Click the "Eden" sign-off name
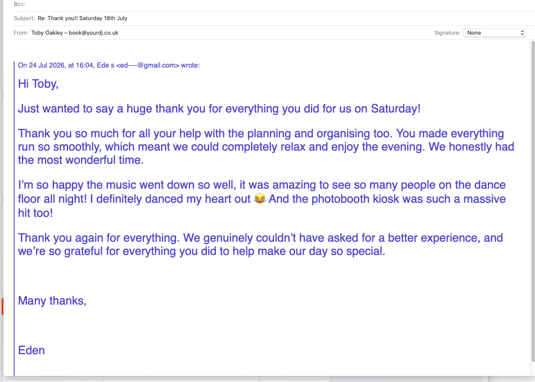This screenshot has width=535, height=382. (31, 350)
